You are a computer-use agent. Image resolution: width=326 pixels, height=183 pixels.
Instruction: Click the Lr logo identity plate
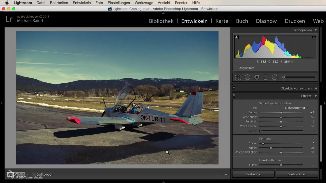tap(9, 19)
